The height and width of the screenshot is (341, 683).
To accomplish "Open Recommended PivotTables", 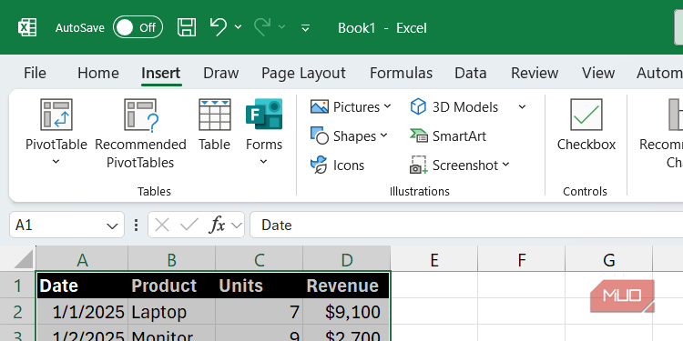I will click(x=140, y=134).
